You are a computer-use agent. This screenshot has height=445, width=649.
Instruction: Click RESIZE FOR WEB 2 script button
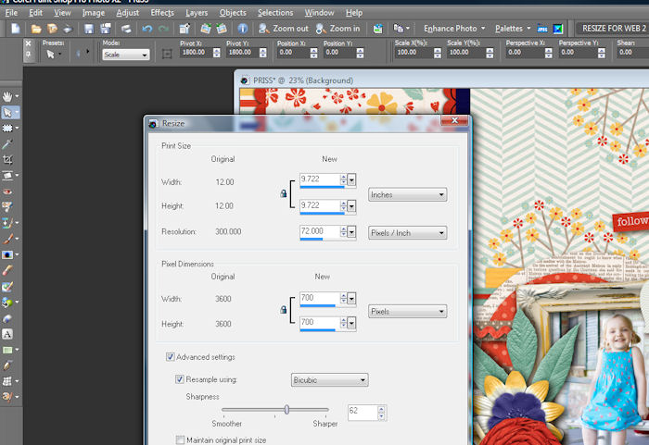(x=613, y=29)
